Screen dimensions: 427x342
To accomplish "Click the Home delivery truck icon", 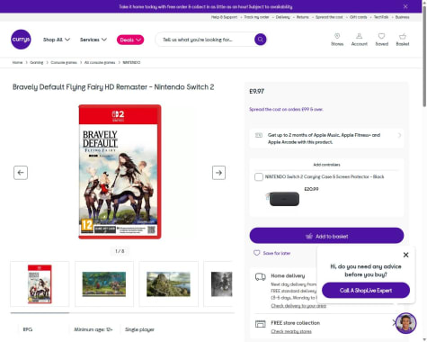I will point(261,276).
